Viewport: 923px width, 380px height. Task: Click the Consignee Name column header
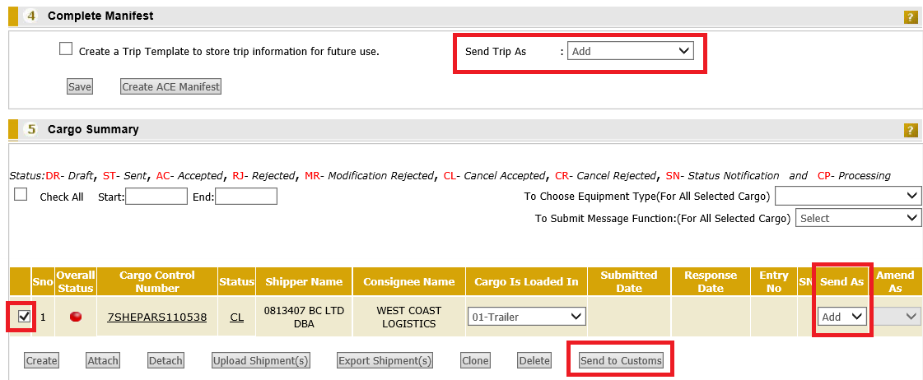tap(409, 282)
